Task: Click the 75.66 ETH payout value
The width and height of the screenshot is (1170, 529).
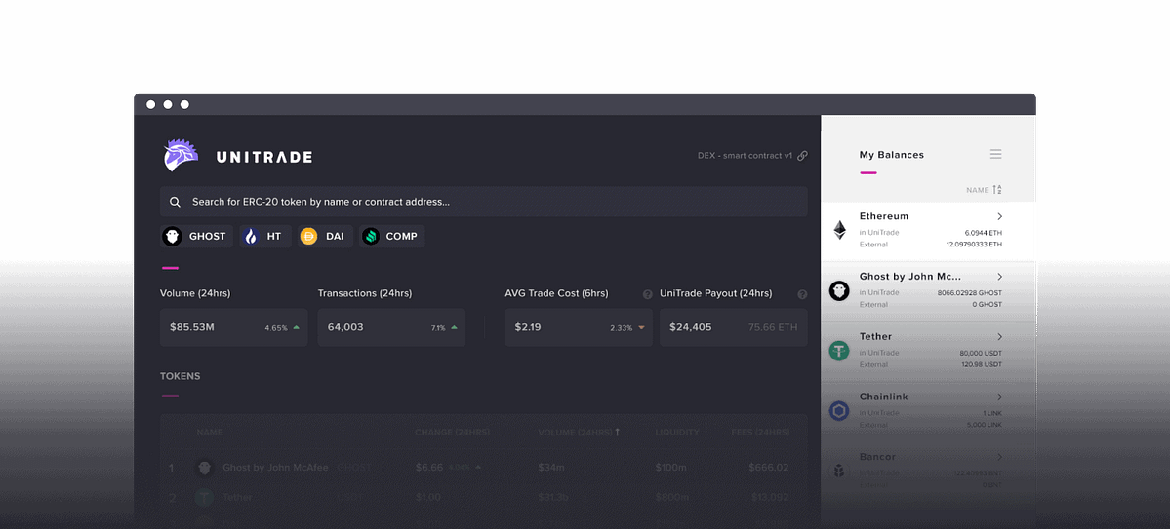Action: tap(772, 327)
